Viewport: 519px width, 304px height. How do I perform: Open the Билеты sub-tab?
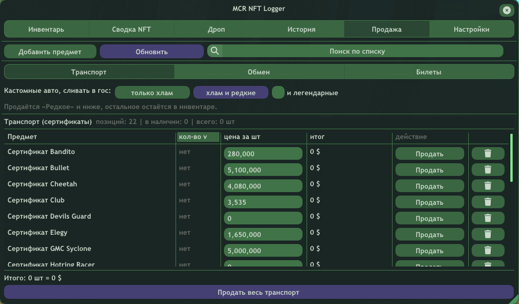428,72
